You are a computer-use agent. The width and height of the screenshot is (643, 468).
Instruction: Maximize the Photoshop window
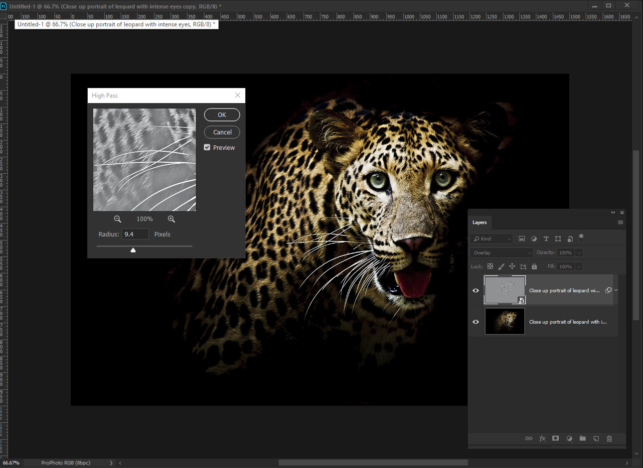coord(609,5)
